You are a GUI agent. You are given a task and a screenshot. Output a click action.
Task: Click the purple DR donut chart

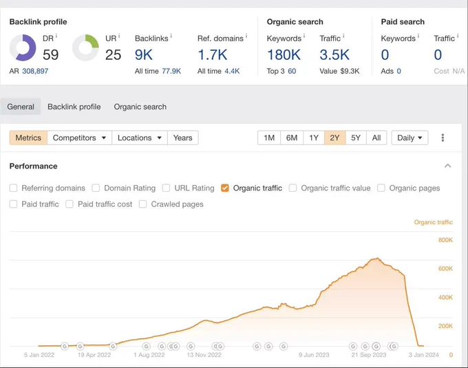[x=23, y=47]
